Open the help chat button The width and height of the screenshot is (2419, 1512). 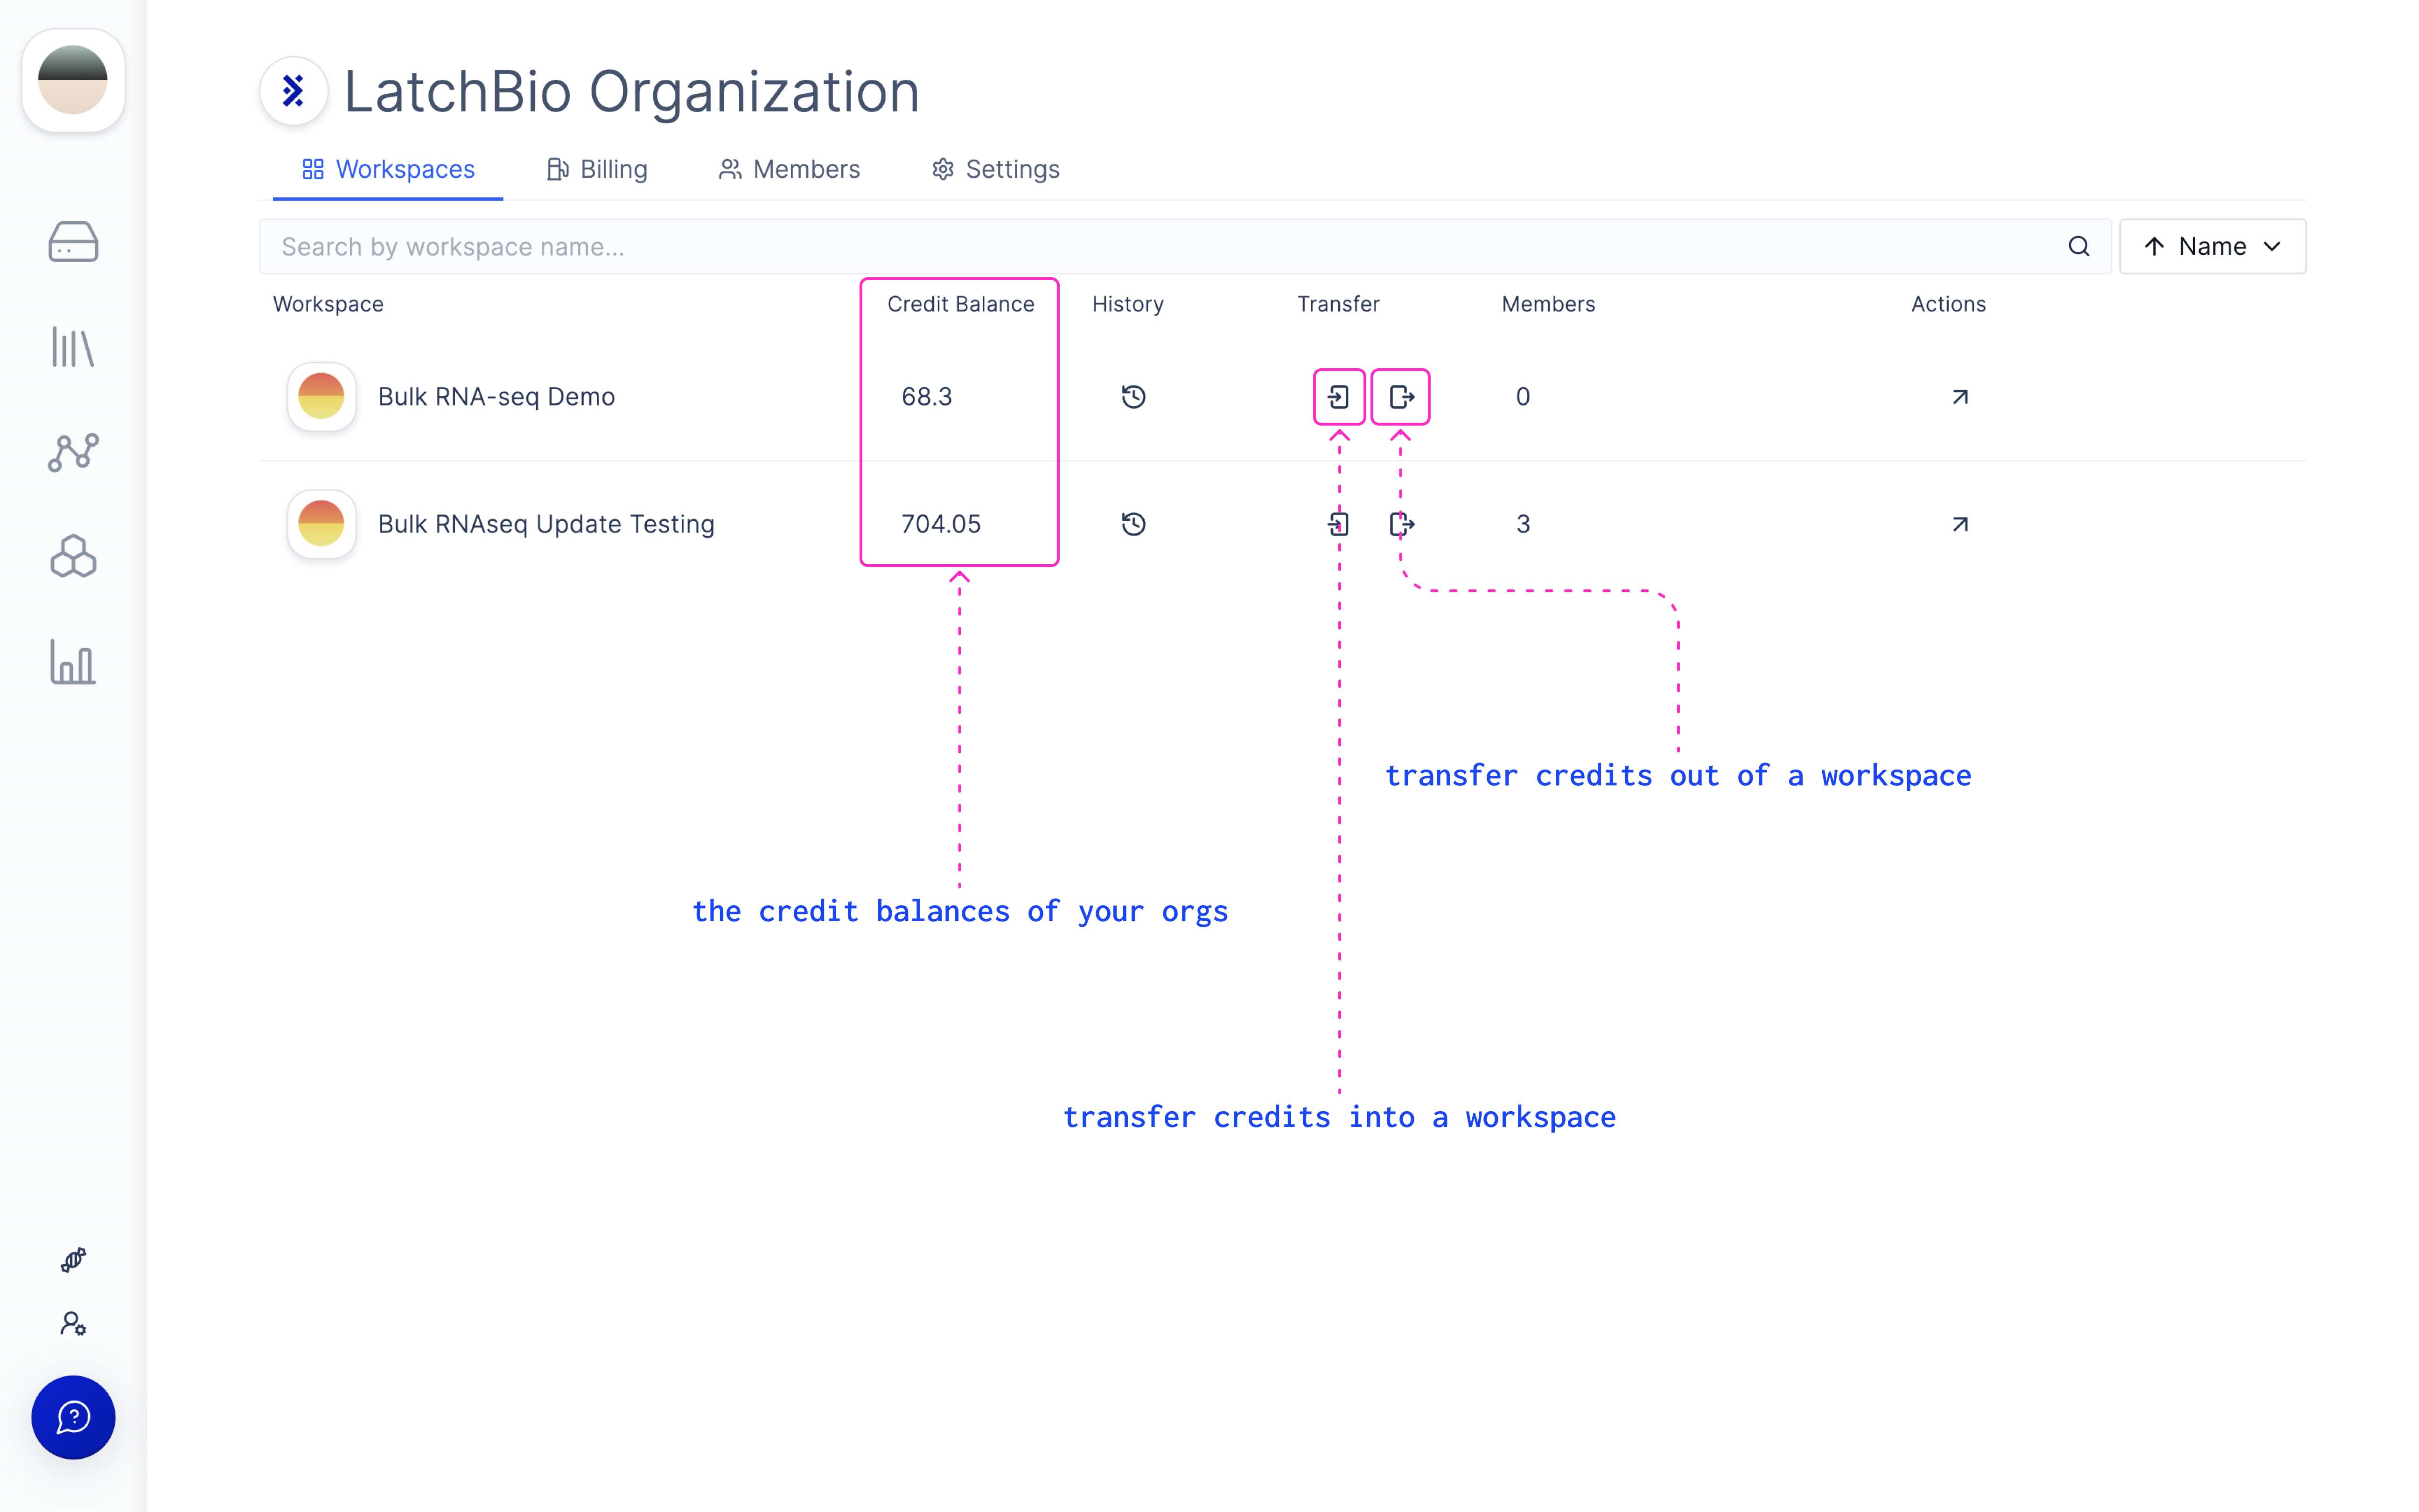pos(73,1417)
